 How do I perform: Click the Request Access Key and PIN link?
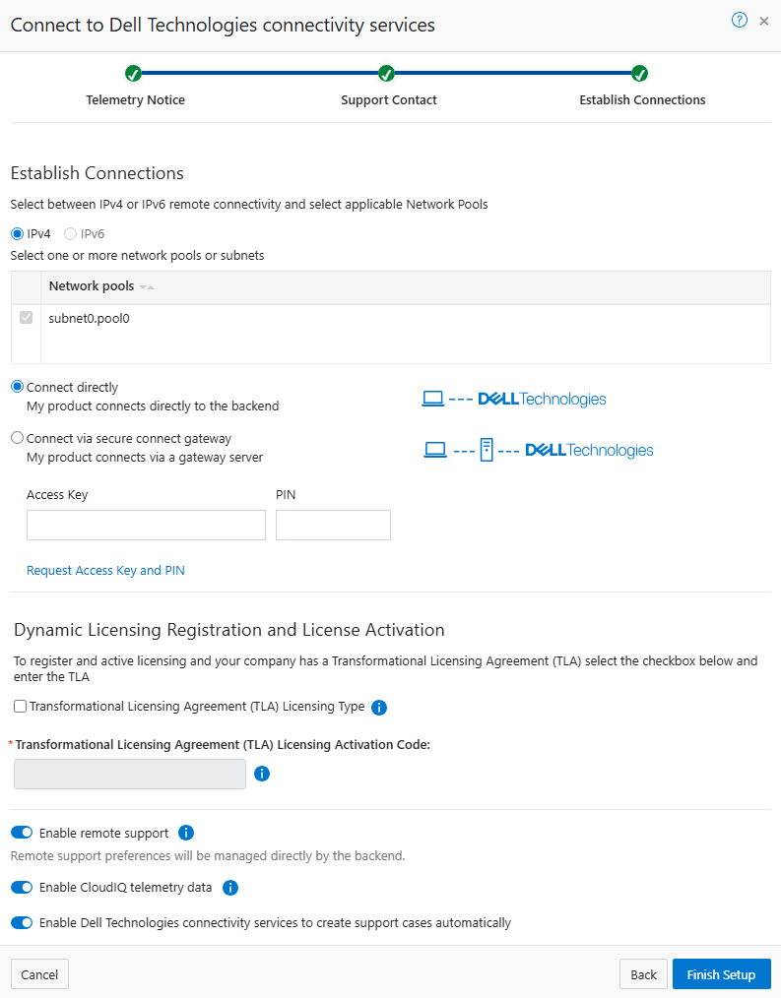[x=105, y=570]
